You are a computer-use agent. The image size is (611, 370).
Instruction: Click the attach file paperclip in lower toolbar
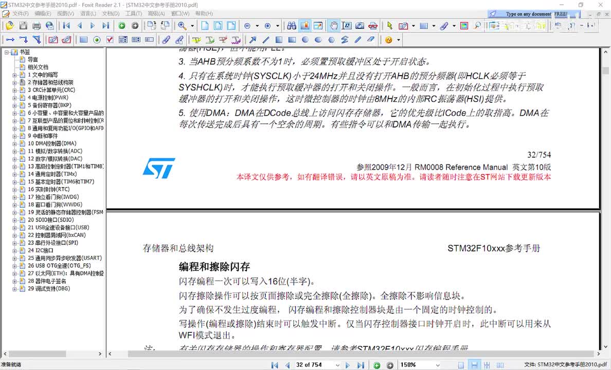pyautogui.click(x=166, y=40)
